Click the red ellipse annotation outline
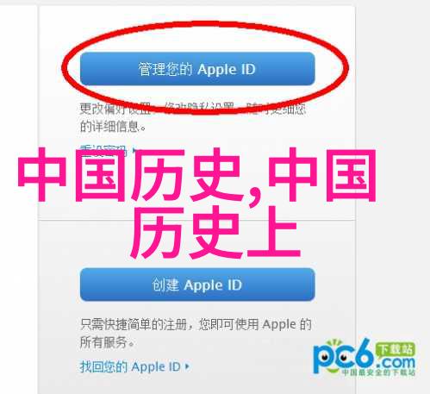The height and width of the screenshot is (394, 430). point(204,25)
